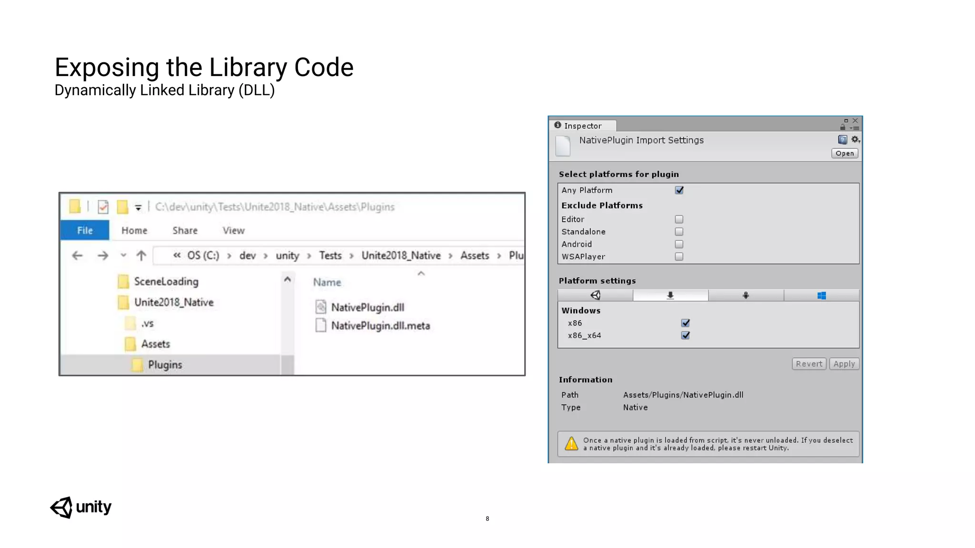
Task: Open recent locations dropdown in Explorer
Action: pyautogui.click(x=123, y=255)
